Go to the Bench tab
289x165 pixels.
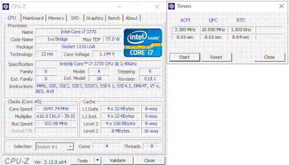(x=114, y=18)
